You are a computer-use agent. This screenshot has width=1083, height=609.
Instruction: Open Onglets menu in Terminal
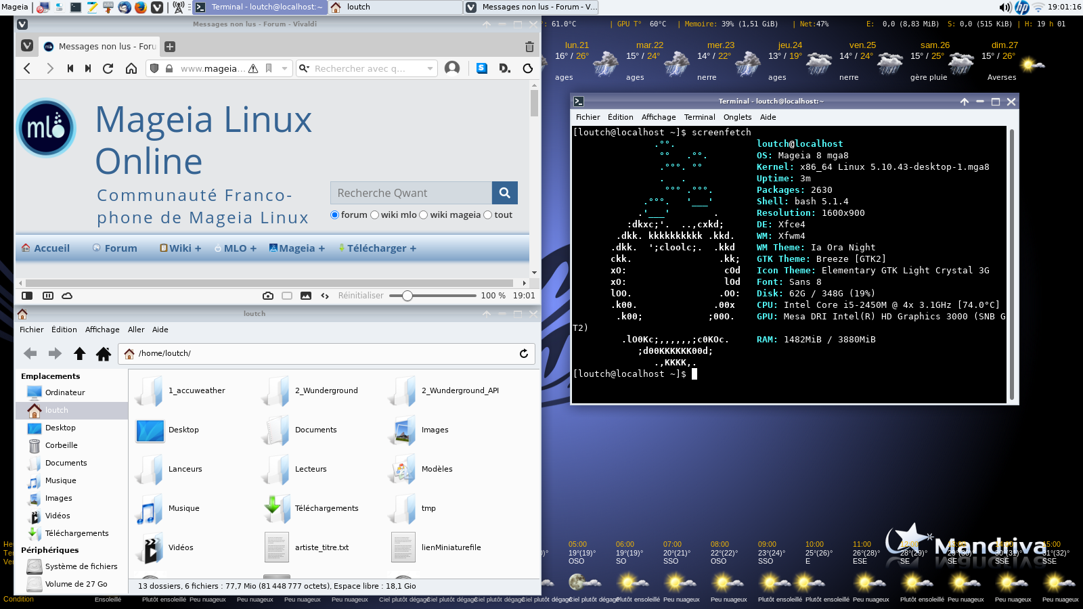[x=737, y=117]
